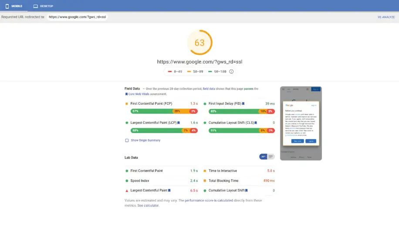The image size is (399, 229).
Task: Click the '6.5 s' LCP value
Action: [194, 190]
